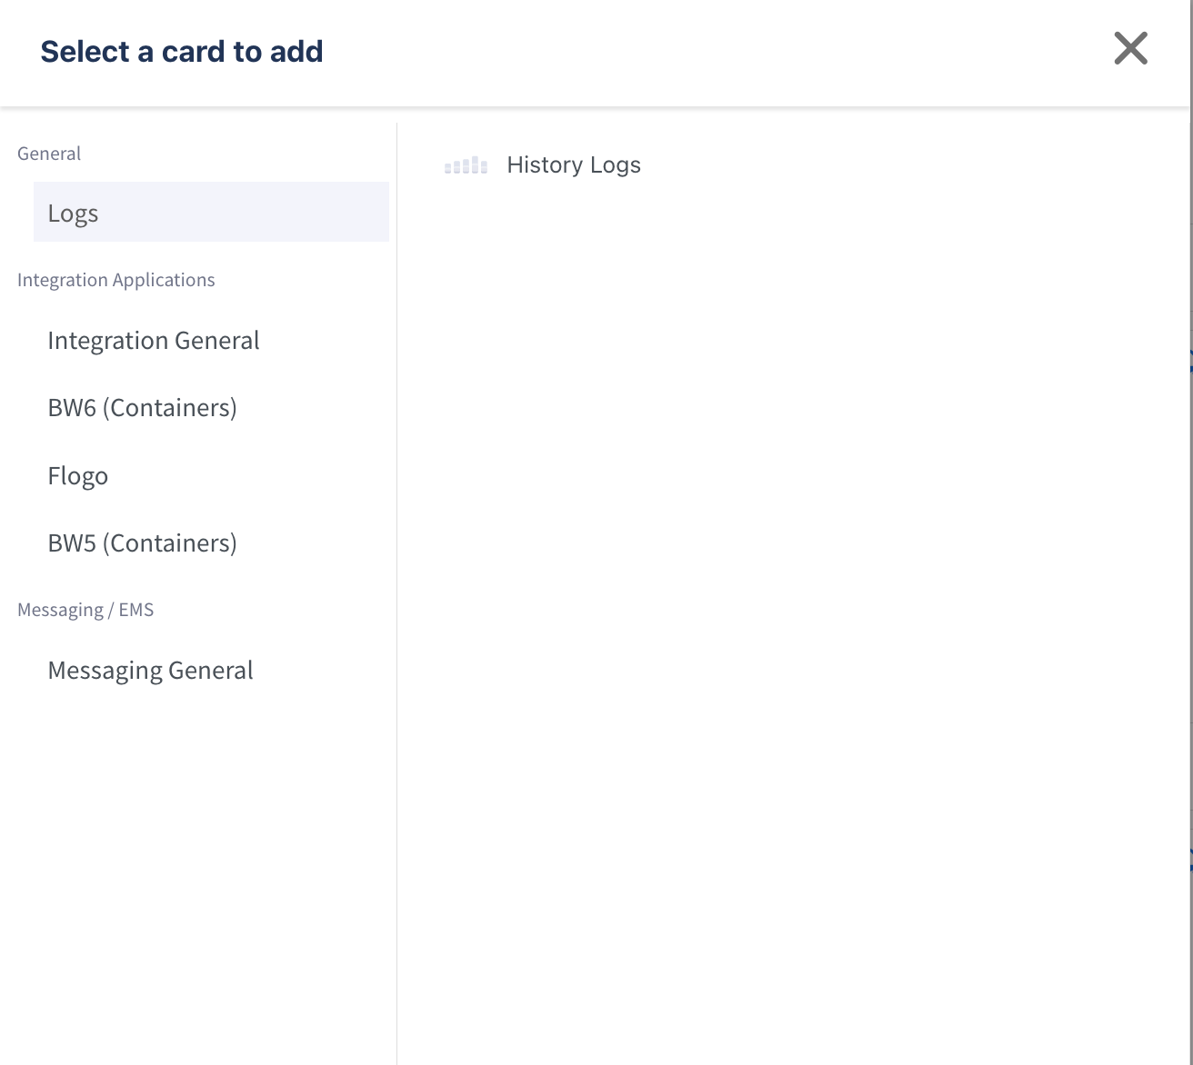Click the 'Select a card to add' title
The image size is (1193, 1065).
pos(181,52)
